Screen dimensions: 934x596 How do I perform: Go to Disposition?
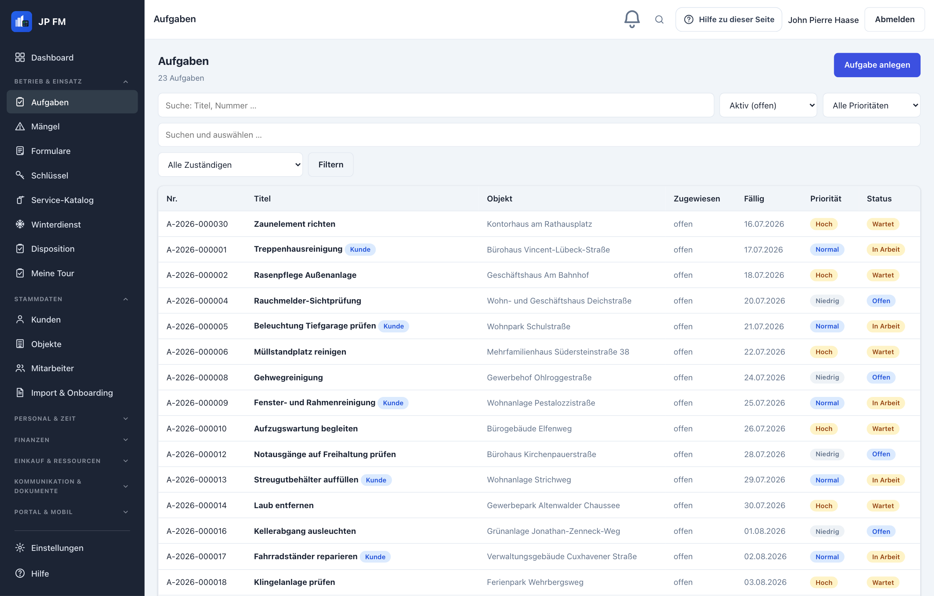pos(72,249)
